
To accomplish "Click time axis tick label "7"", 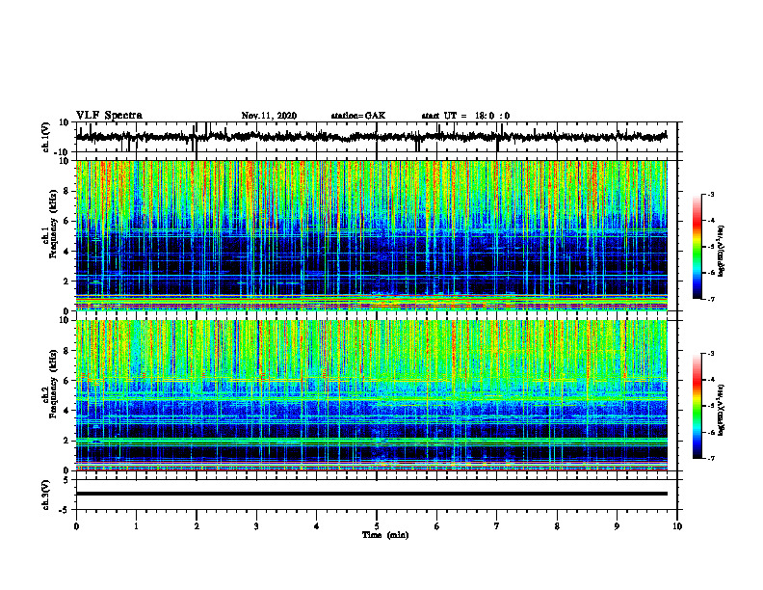I will [497, 526].
